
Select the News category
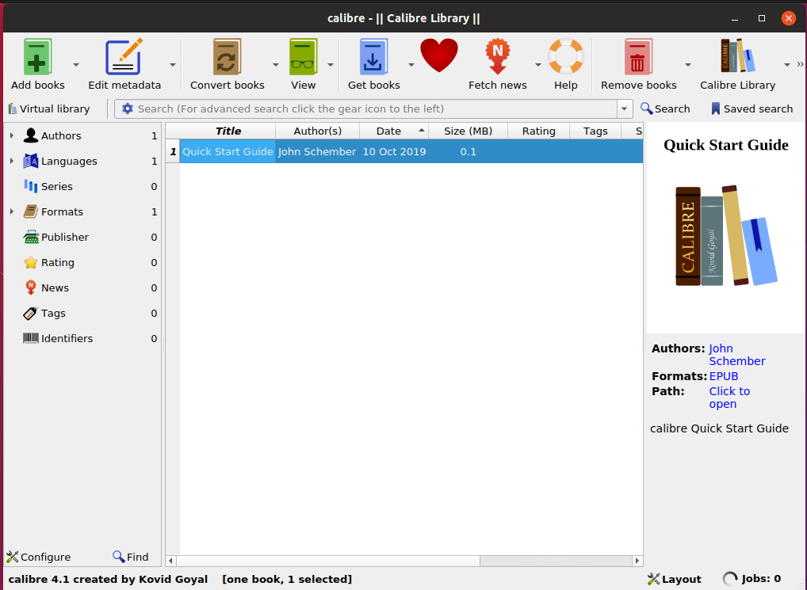point(55,287)
